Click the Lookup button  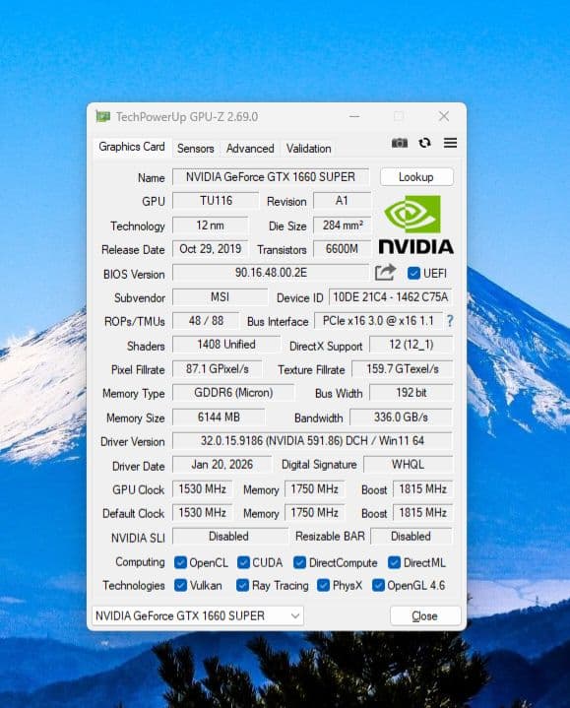[416, 177]
